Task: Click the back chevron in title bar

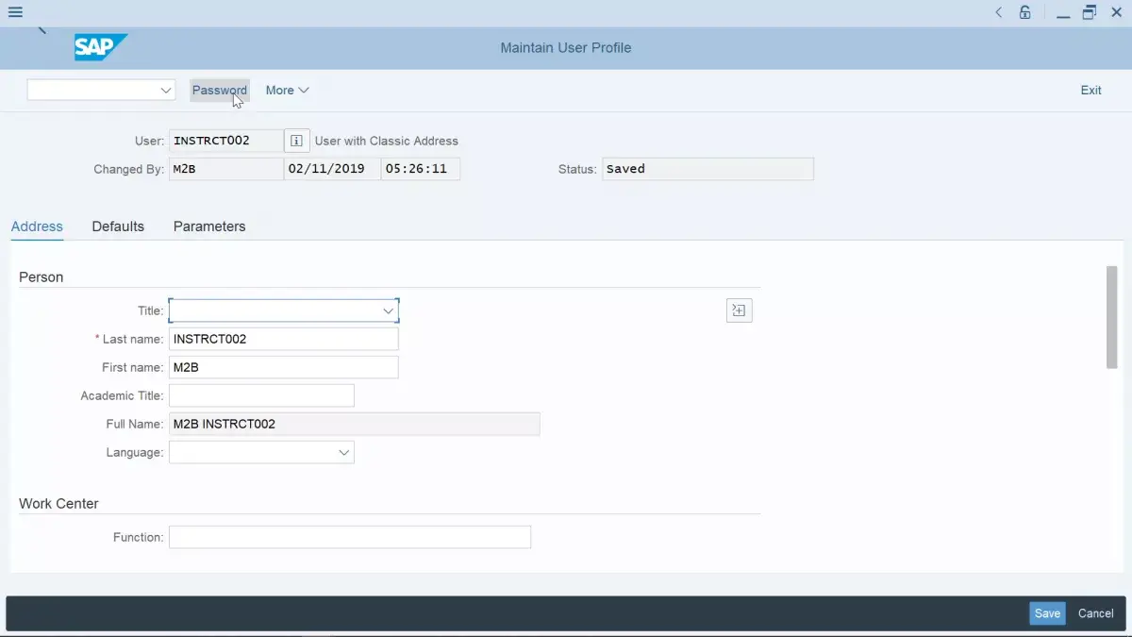Action: [999, 12]
